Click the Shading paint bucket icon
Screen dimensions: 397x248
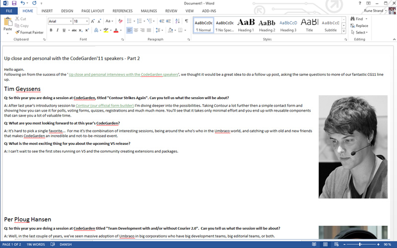point(171,30)
